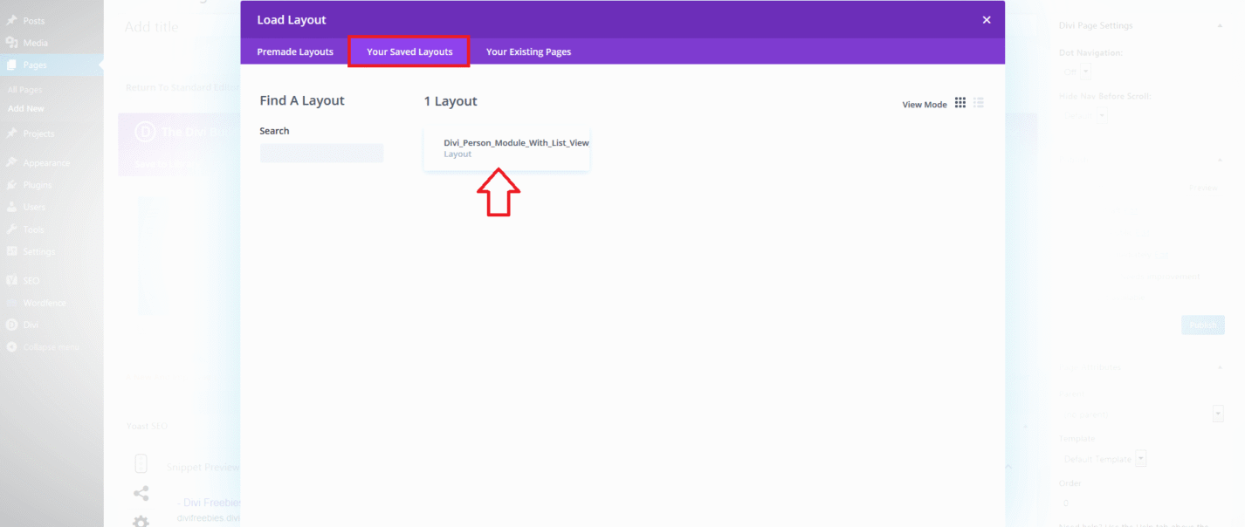Screen dimensions: 1245x527
Task: Switch to the Premade Layouts tab
Action: [294, 51]
